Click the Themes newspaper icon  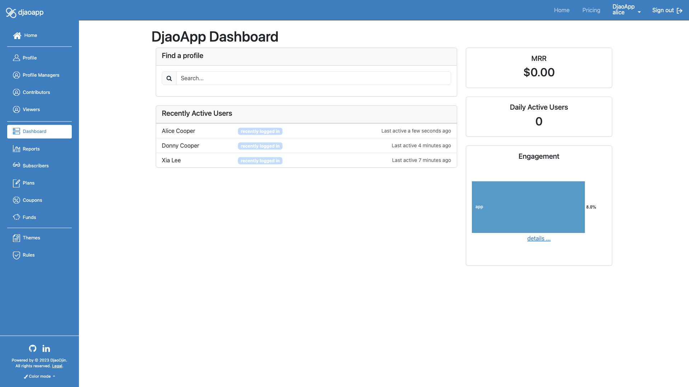pos(17,238)
